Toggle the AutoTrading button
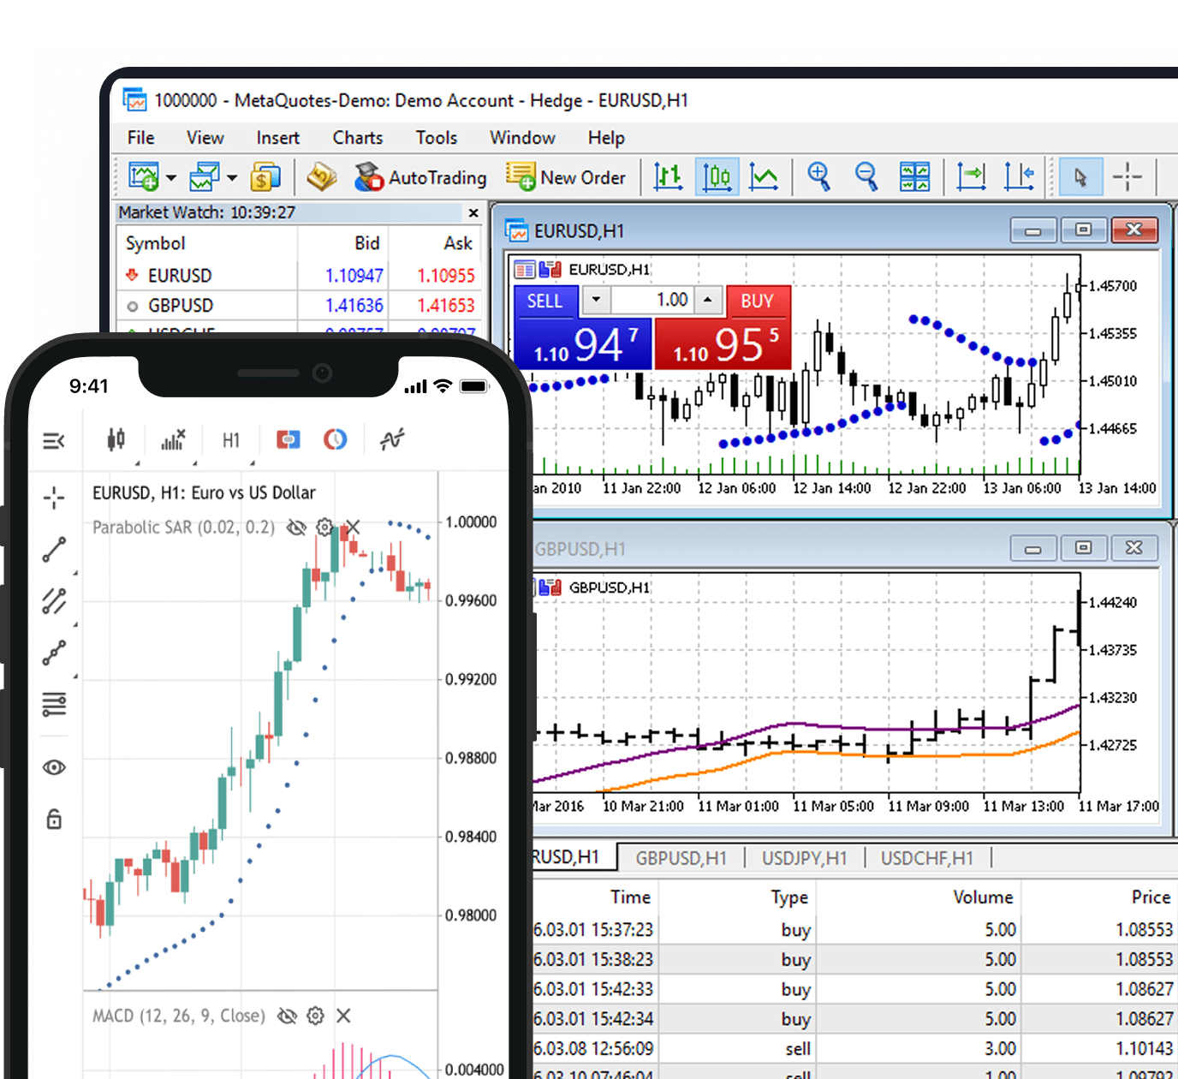 click(420, 177)
